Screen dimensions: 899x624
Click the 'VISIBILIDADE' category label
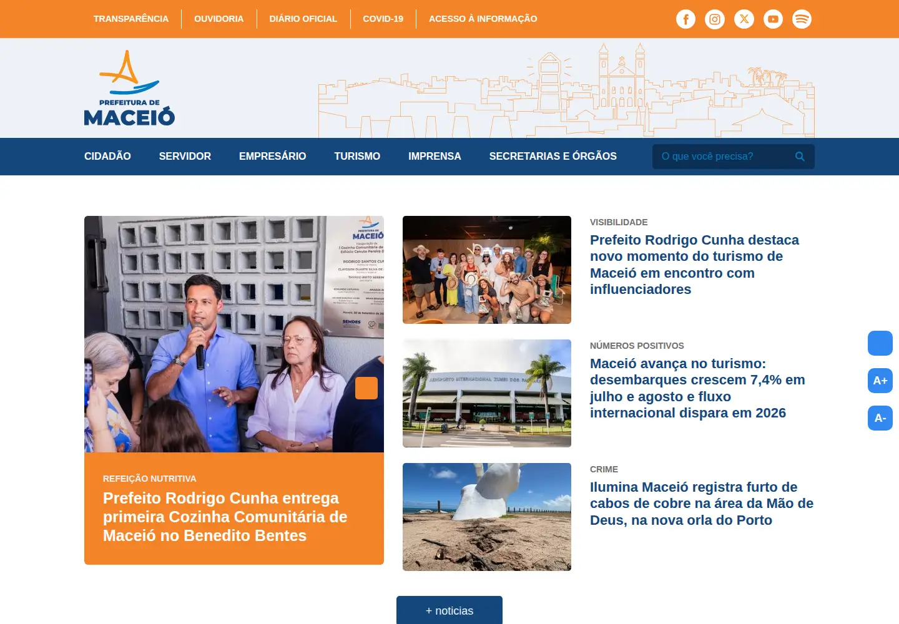[x=619, y=222]
